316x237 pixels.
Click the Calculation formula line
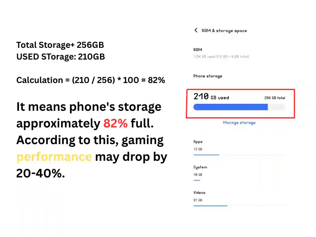(90, 80)
